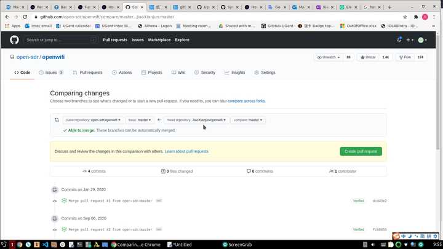Open the open-sdr owner link
This screenshot has height=249, width=443.
coord(28,57)
